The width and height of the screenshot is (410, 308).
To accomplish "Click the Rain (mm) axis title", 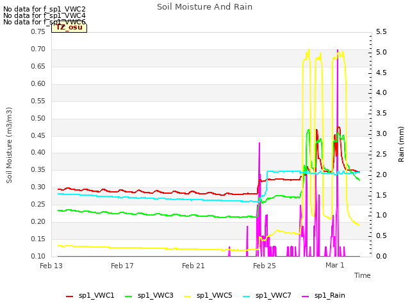I will pos(401,144).
